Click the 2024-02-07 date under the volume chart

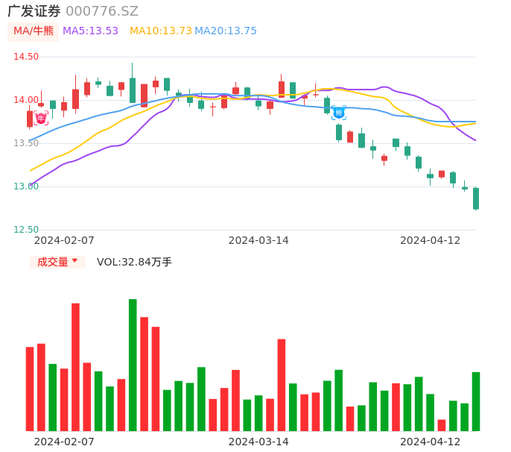(x=64, y=442)
